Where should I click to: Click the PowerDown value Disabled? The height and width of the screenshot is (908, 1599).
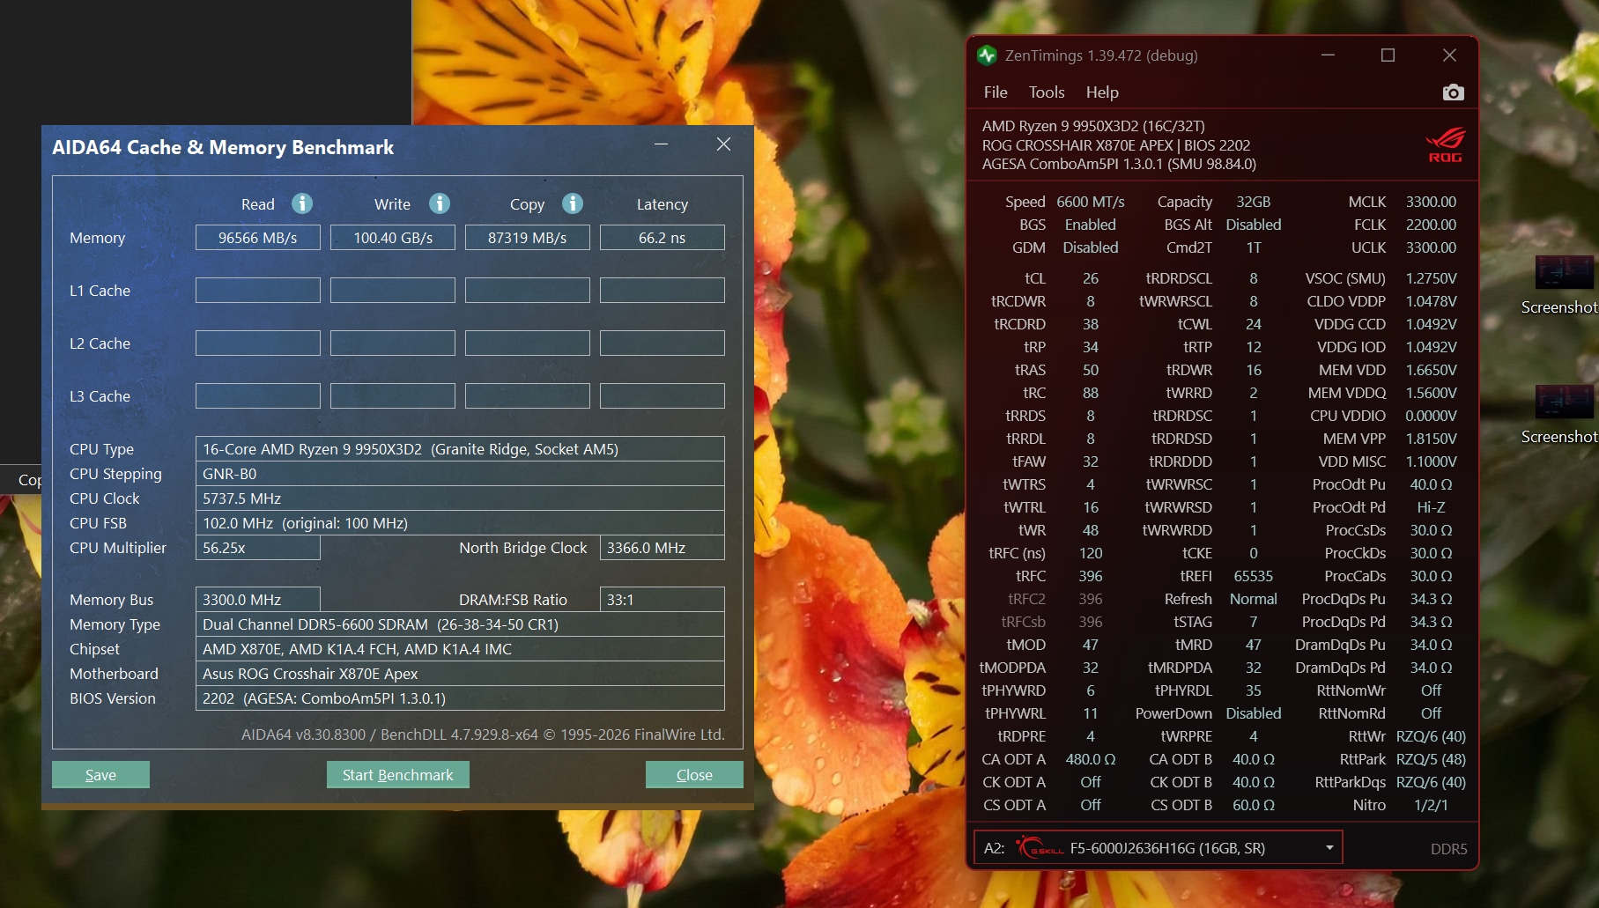1254,713
